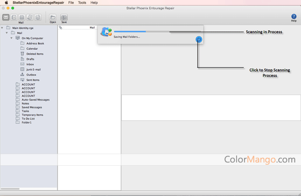Screen dimensions: 301x196
Task: Click the 'Saving Mail Folders...' status text
Action: pyautogui.click(x=126, y=37)
